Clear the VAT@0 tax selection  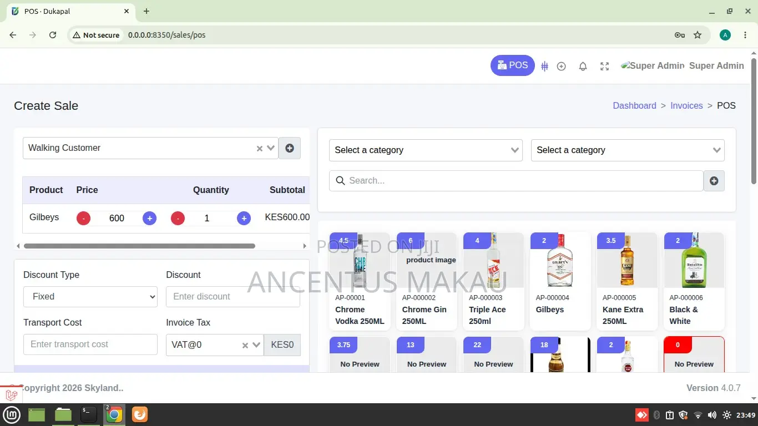tap(245, 346)
